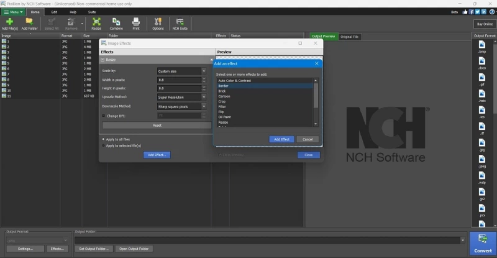This screenshot has height=258, width=497.
Task: Open the Upscale Method dropdown
Action: pyautogui.click(x=181, y=97)
